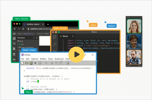Select the woman's video tile with green border
Screen dimensions: 152x100
tap(134, 26)
